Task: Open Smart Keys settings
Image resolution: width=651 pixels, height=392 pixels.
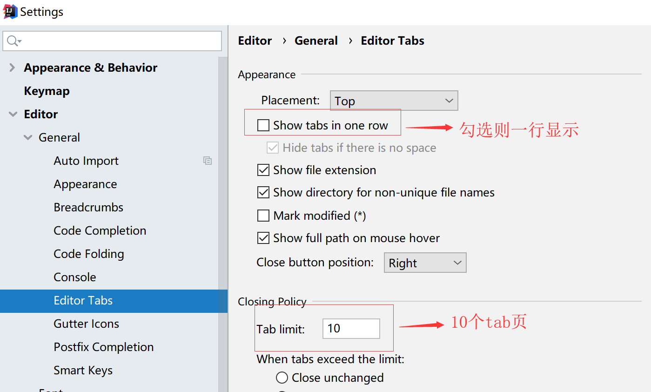Action: point(83,371)
